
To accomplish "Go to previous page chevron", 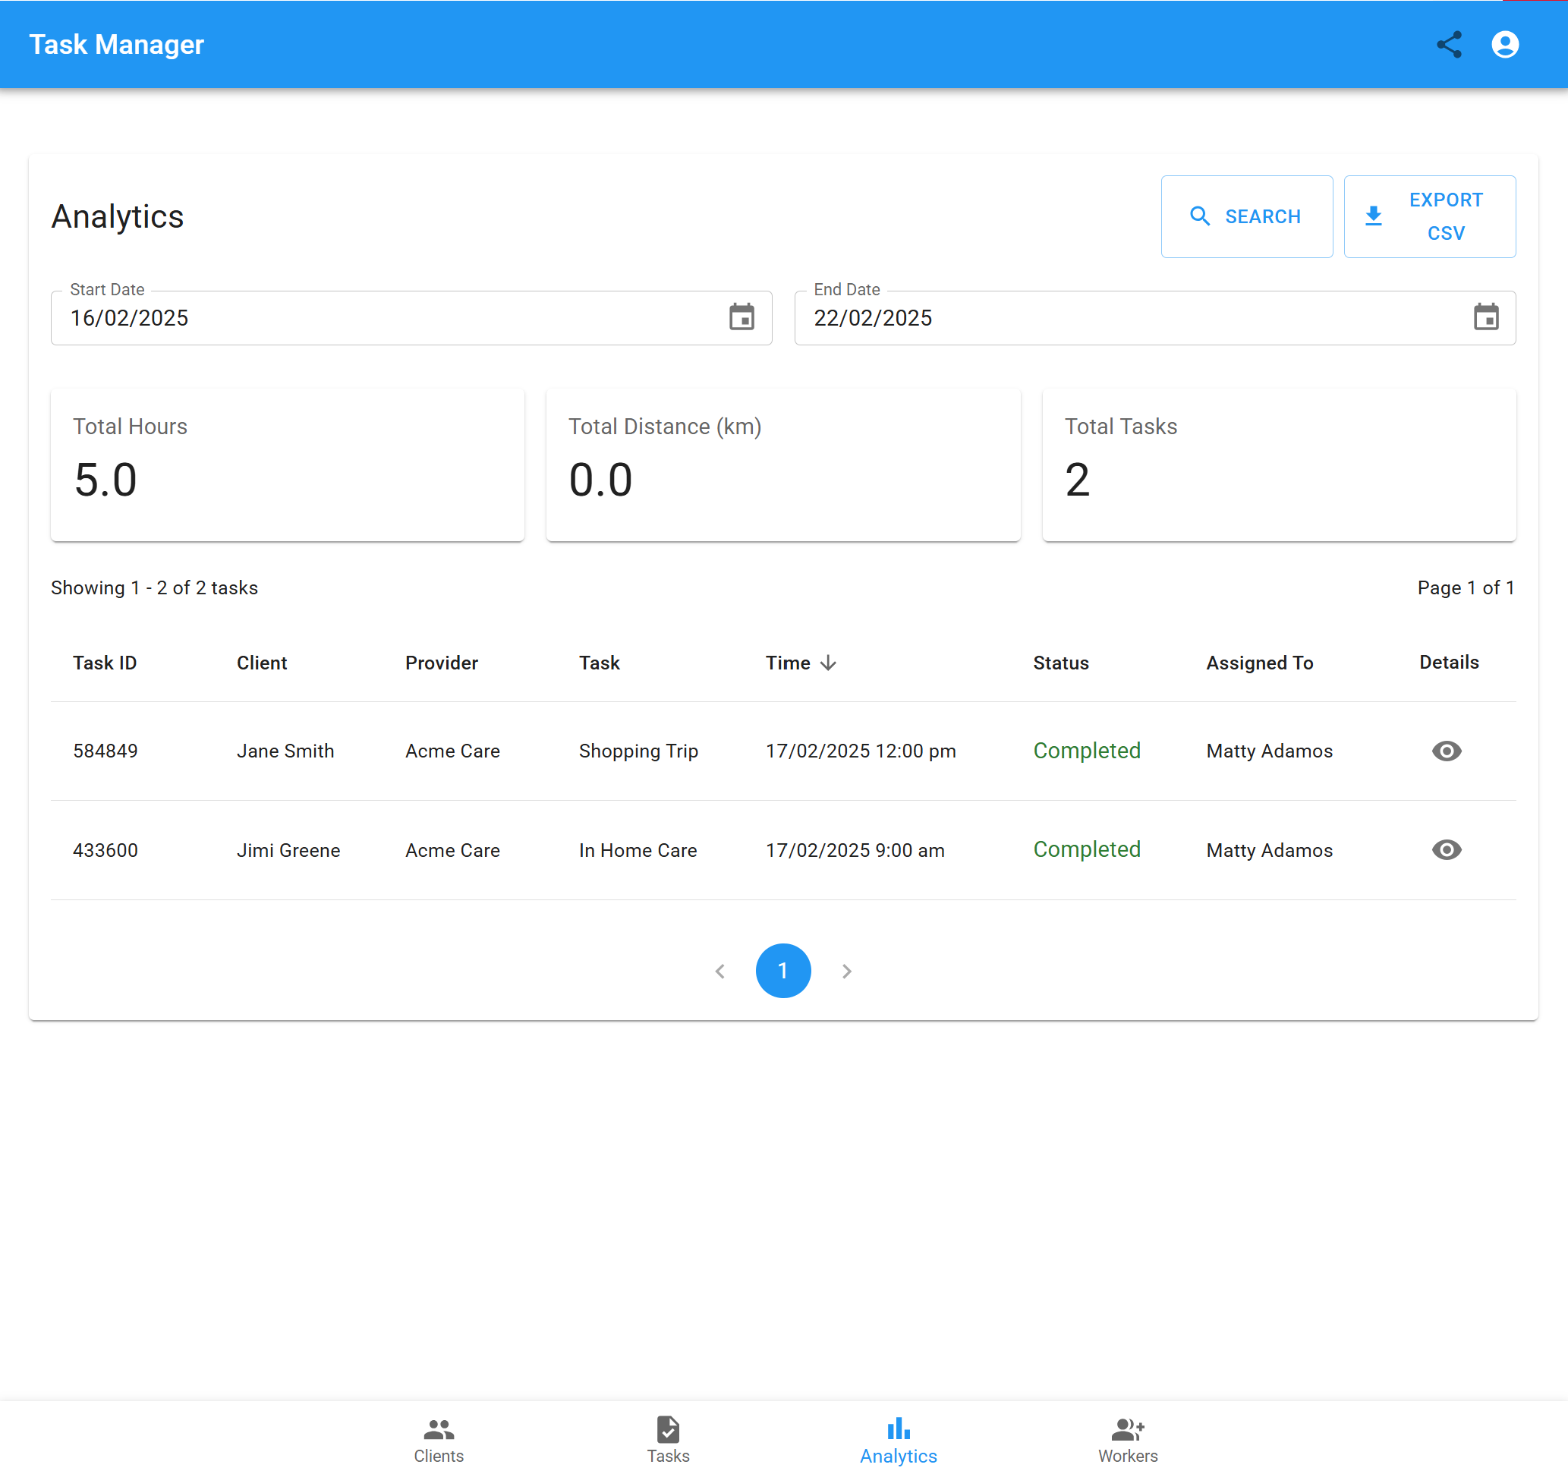I will click(x=719, y=971).
